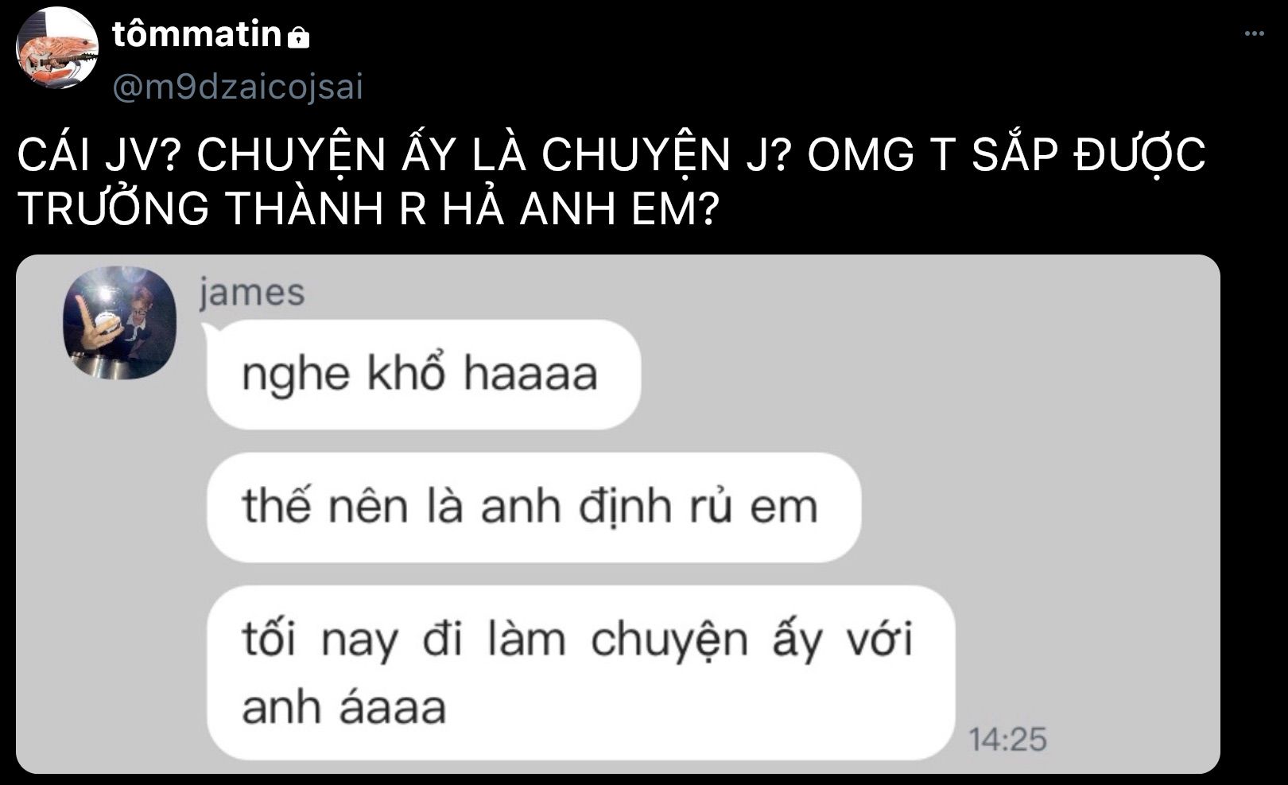The image size is (1288, 785).
Task: Click the "thế nên là anh định rủ em" bubble
Action: point(533,507)
